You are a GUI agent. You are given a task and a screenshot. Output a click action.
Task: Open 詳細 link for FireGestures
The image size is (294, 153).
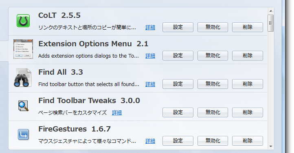click(x=150, y=141)
